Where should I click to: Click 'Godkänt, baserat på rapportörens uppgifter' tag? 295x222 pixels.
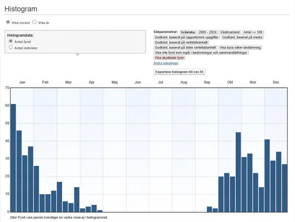pyautogui.click(x=186, y=37)
